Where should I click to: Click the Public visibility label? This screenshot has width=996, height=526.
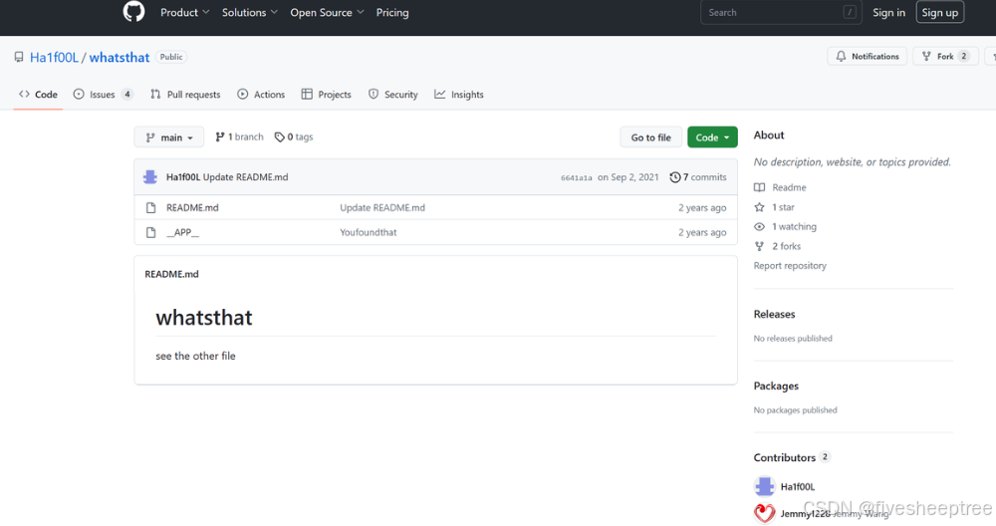coord(171,57)
